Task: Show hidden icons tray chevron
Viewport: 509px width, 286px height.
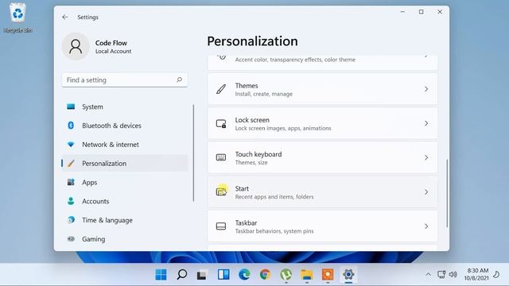Action: coord(429,275)
